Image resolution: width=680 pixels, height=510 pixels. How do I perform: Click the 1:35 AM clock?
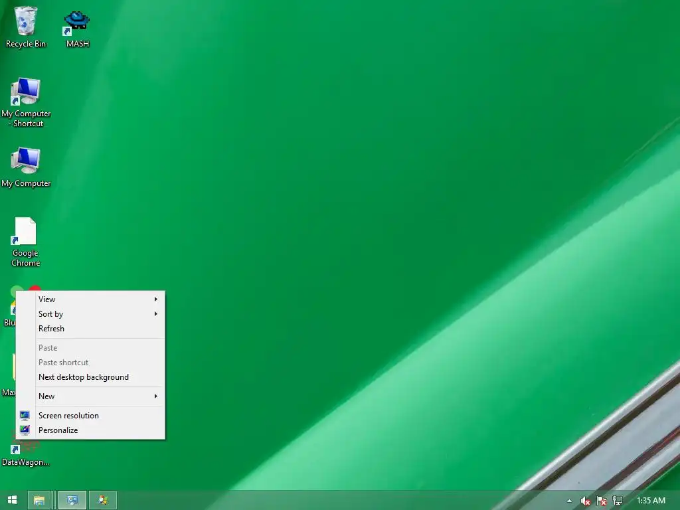click(651, 501)
